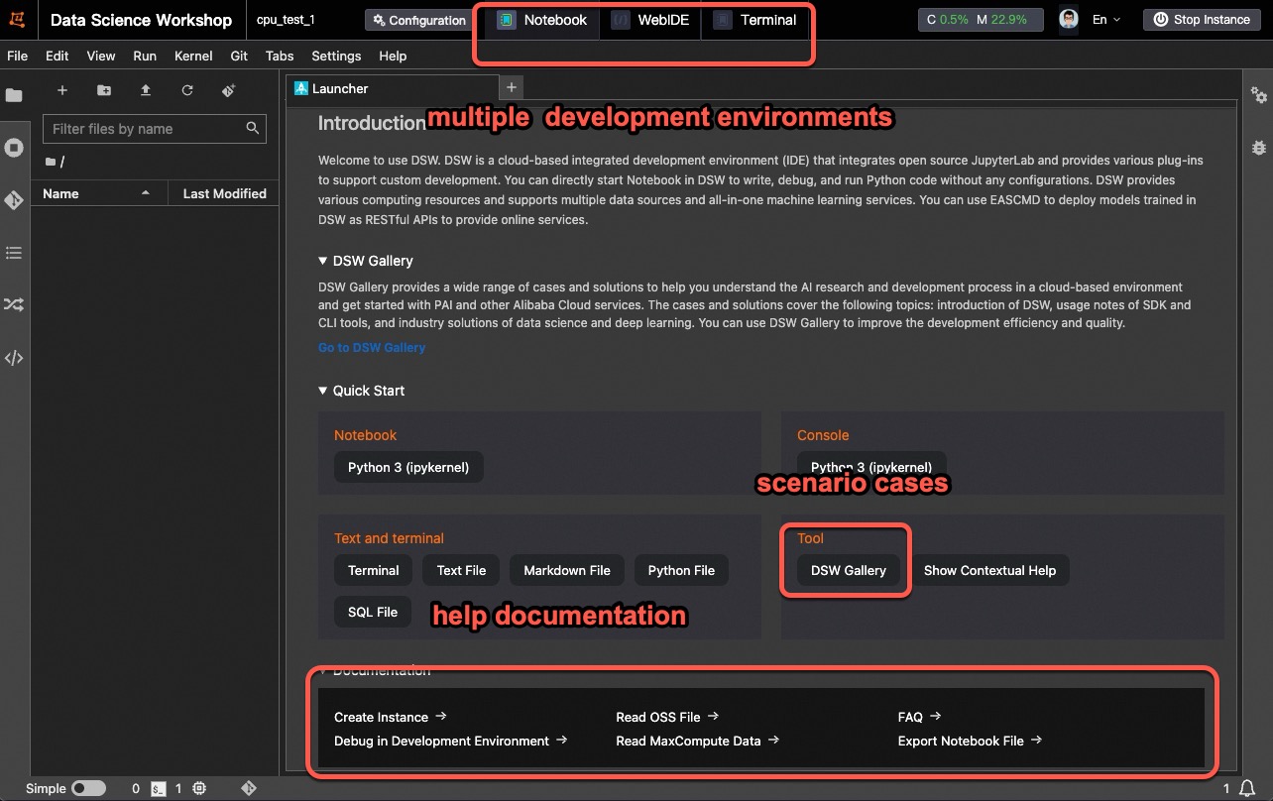Open the Run menu

(x=145, y=56)
